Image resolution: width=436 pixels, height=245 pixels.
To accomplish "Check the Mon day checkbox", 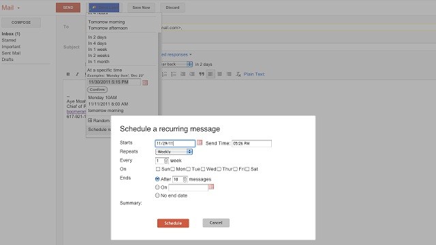I will coord(172,169).
